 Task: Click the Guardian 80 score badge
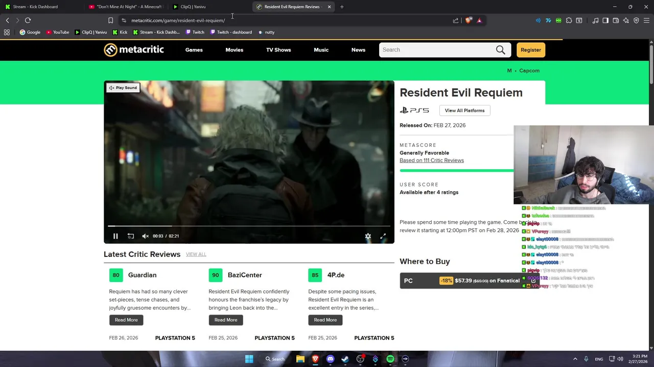(x=116, y=275)
